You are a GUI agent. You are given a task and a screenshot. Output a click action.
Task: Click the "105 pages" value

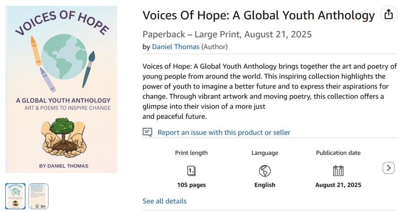(x=191, y=185)
